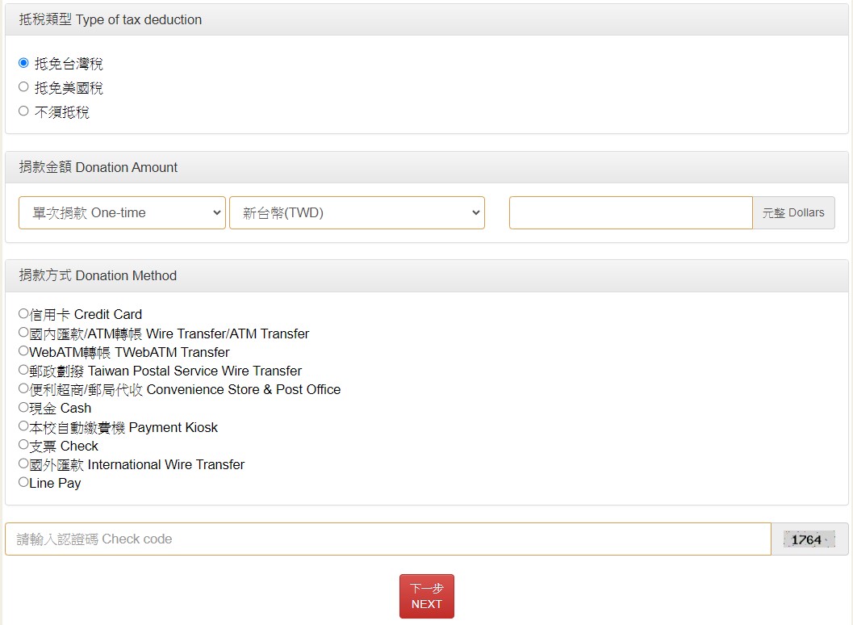Pick Taiwan Postal Service Wire Transfer
The height and width of the screenshot is (625, 853).
pos(23,370)
